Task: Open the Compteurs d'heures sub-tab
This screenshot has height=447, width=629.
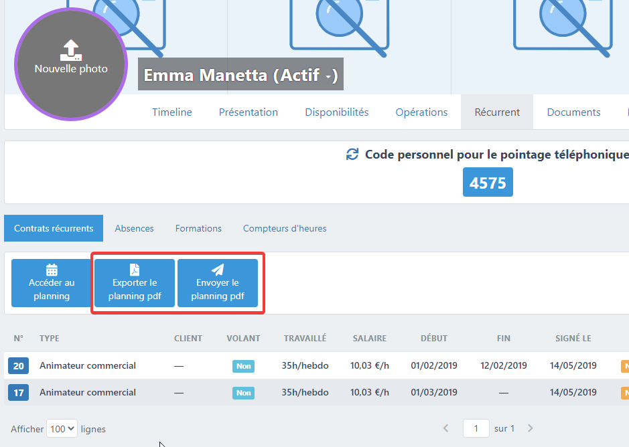Action: coord(285,228)
